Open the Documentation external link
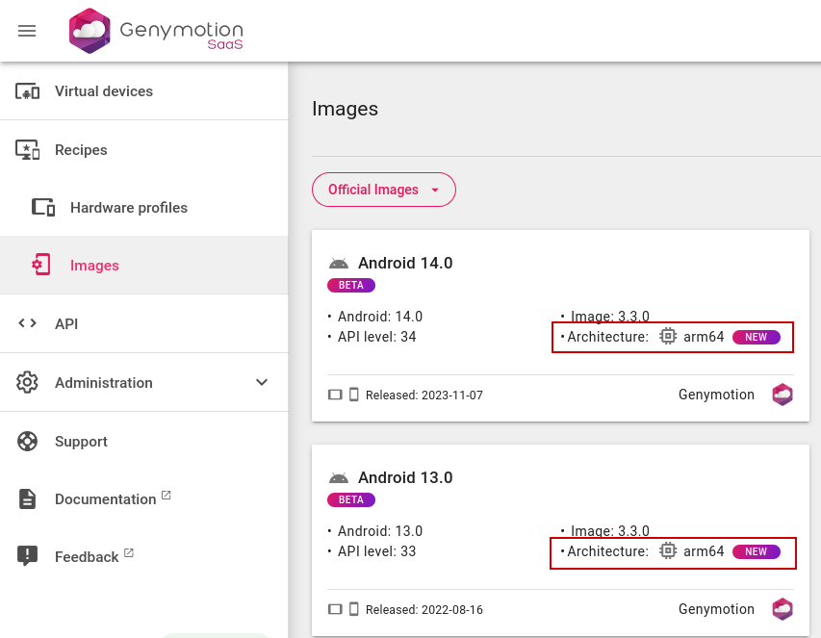 coord(106,499)
